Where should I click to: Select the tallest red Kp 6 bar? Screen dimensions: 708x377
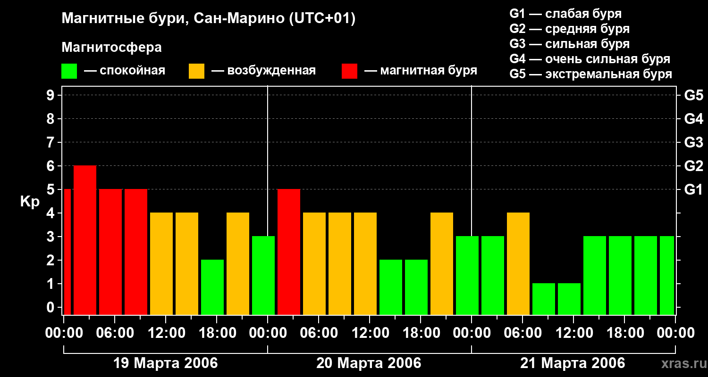[x=85, y=240]
